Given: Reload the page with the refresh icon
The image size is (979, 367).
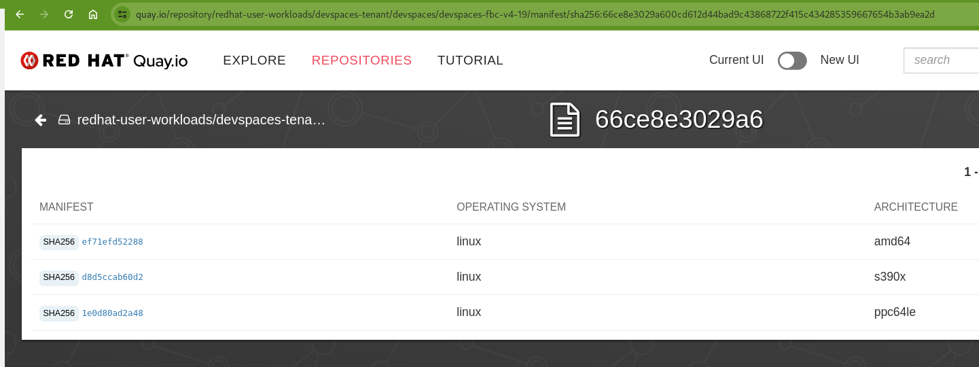Looking at the screenshot, I should click(x=69, y=14).
